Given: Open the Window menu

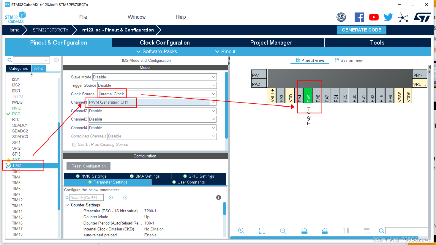Looking at the screenshot, I should 137,17.
